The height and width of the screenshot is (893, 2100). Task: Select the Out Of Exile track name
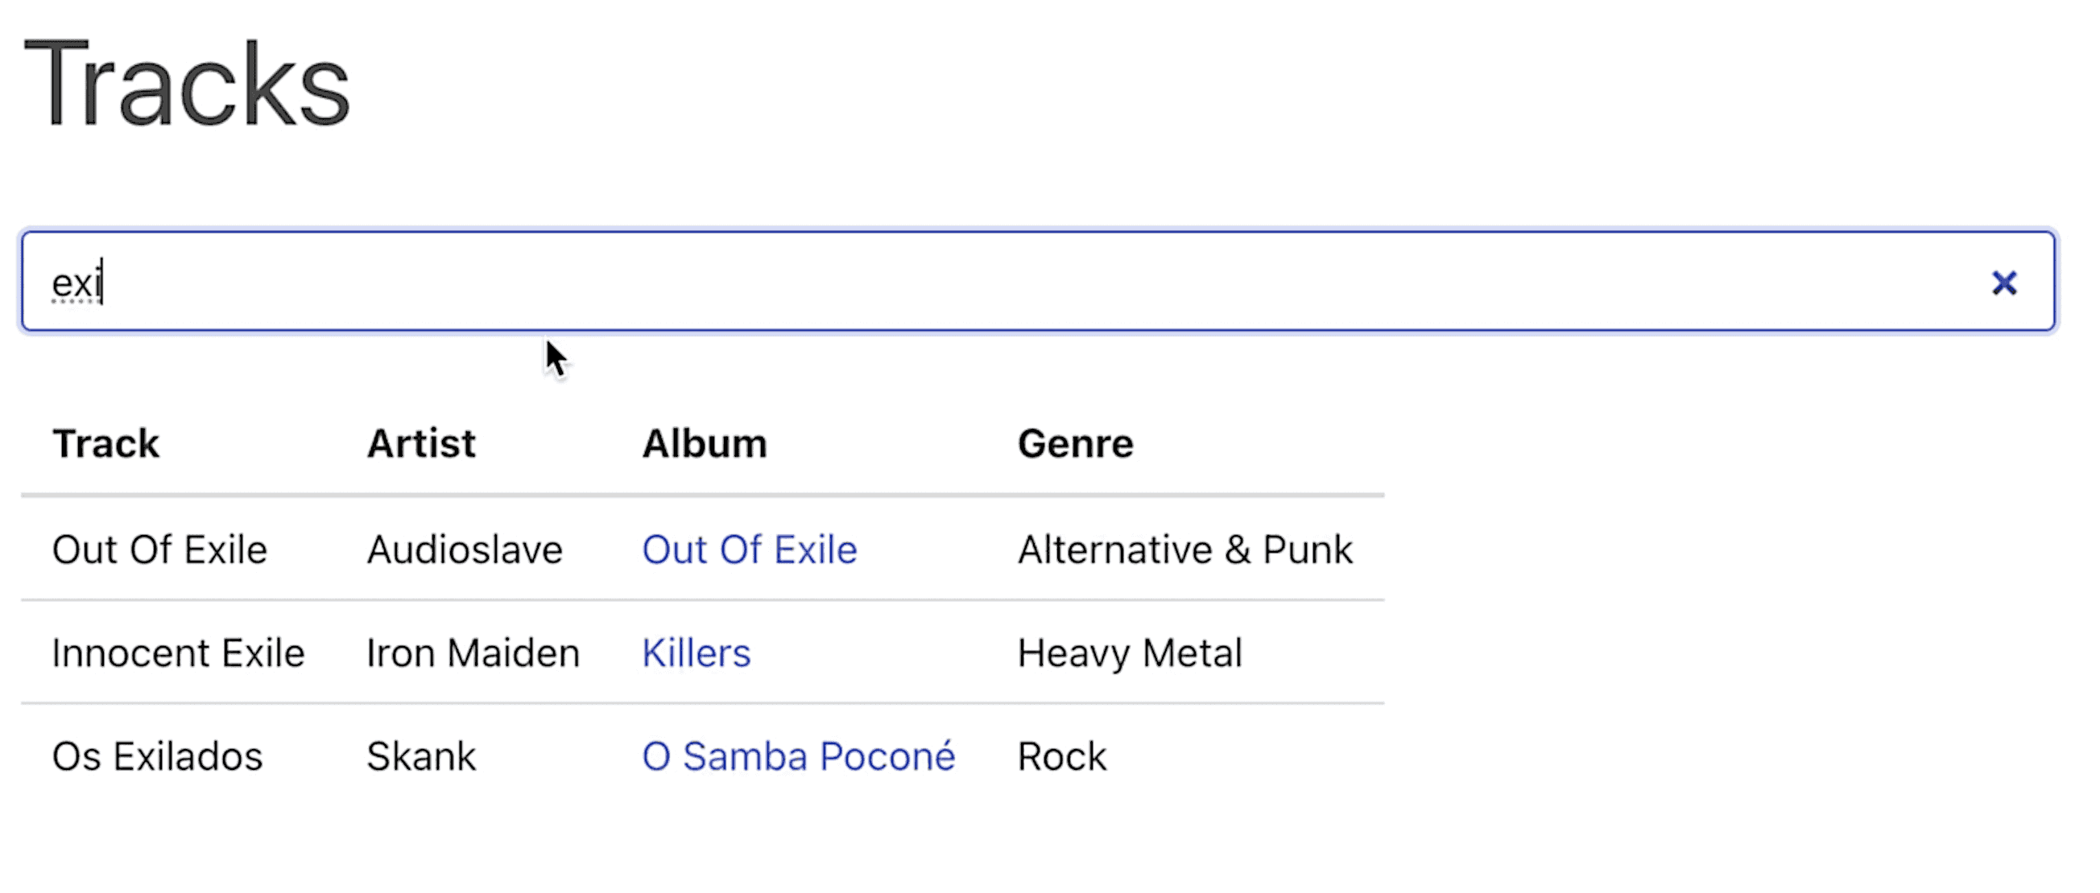(x=159, y=549)
